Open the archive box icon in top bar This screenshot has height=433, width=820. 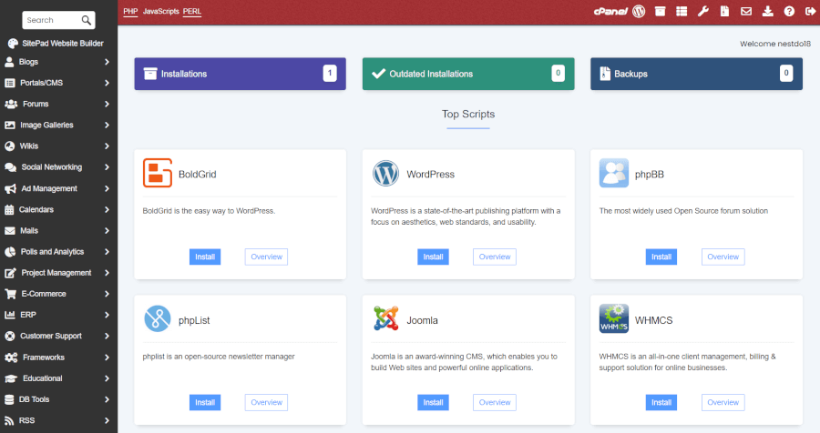660,11
